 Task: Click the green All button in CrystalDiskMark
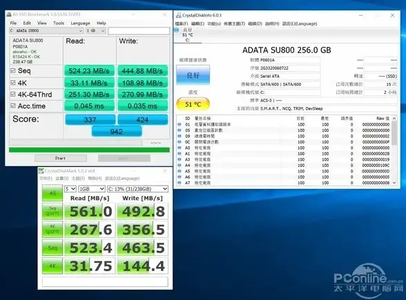[x=52, y=193]
